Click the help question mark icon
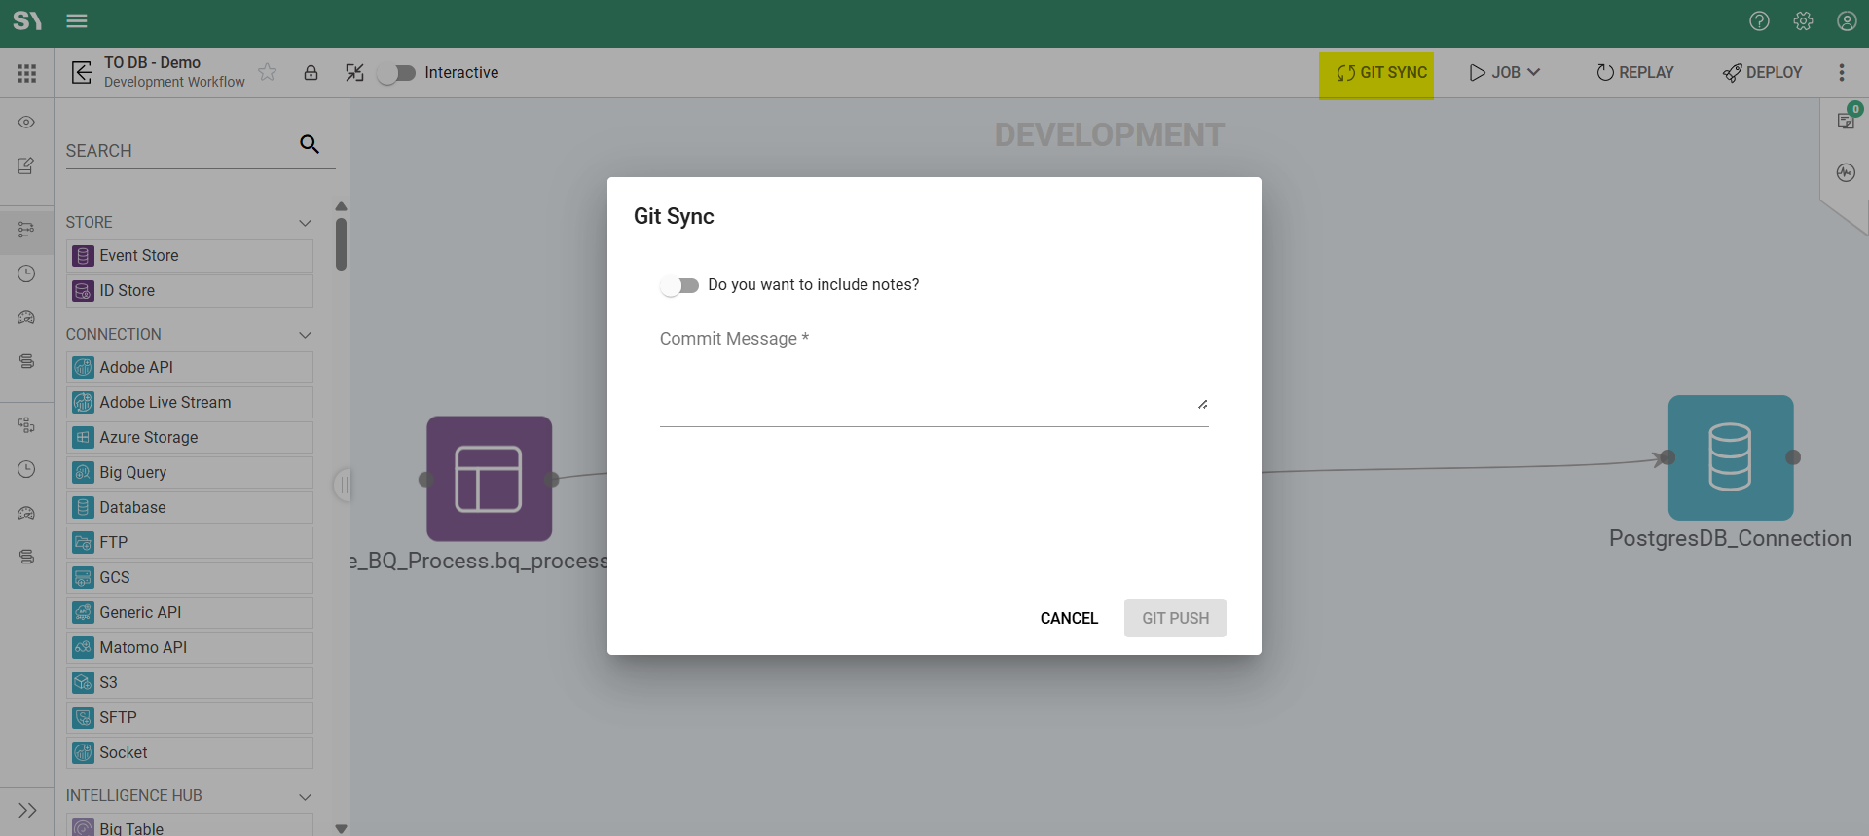This screenshot has height=836, width=1869. point(1759,21)
